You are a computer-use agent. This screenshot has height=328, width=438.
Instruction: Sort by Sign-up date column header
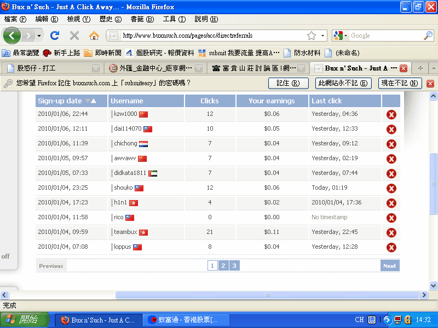tap(60, 101)
